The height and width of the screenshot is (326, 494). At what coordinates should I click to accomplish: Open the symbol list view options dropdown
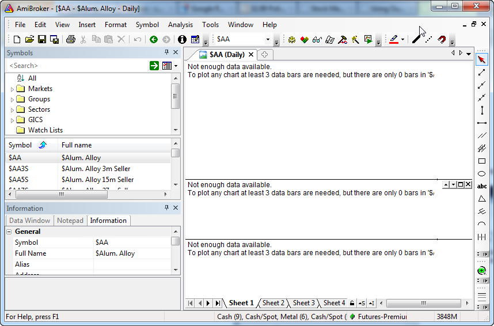(x=176, y=66)
